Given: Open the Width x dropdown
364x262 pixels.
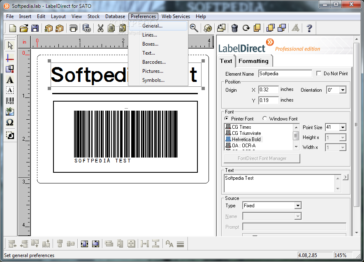Looking at the screenshot, I should coord(343,147).
